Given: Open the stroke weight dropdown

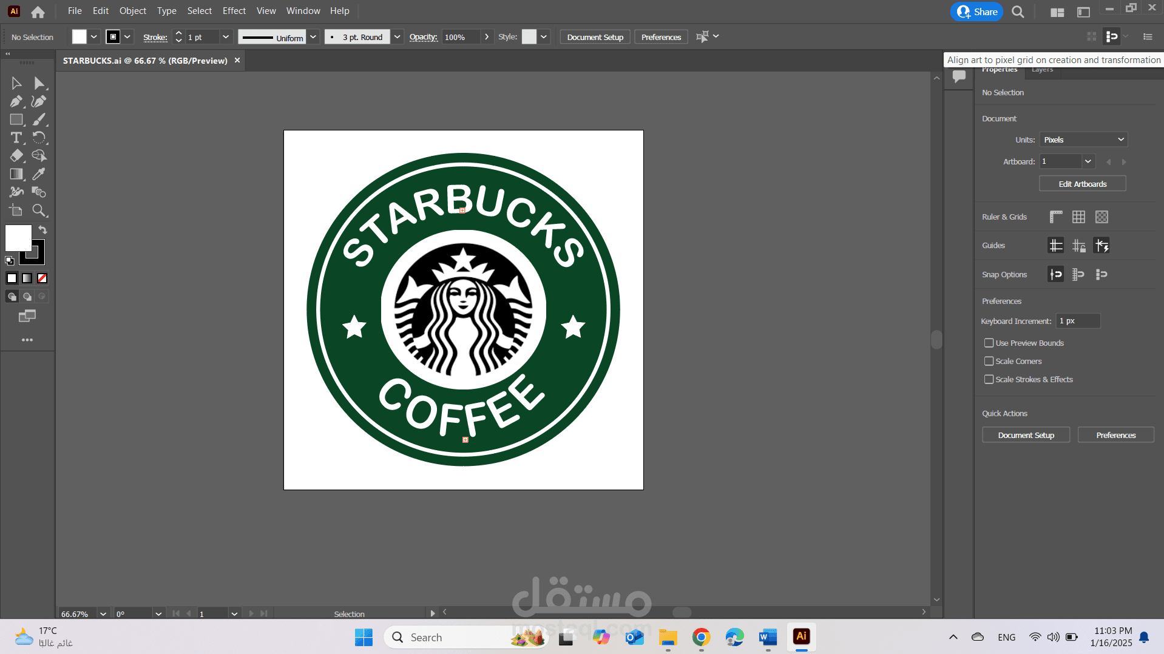Looking at the screenshot, I should click(226, 37).
